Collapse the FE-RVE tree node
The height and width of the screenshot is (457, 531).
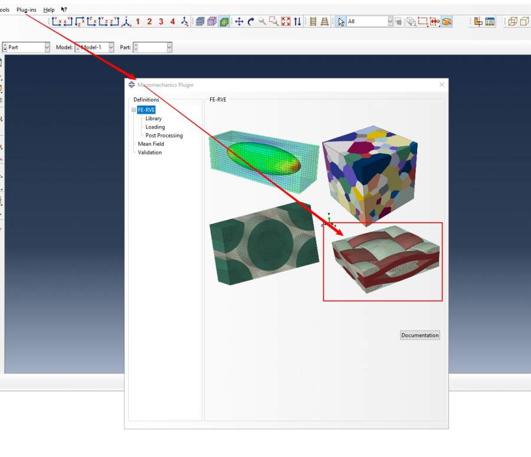pyautogui.click(x=134, y=110)
